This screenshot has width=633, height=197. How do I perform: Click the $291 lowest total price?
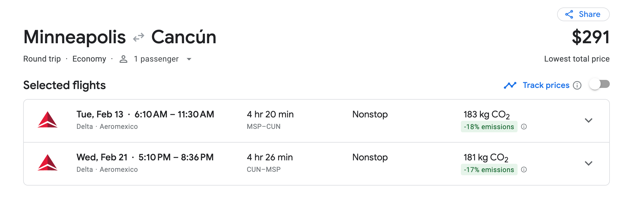coord(591,38)
